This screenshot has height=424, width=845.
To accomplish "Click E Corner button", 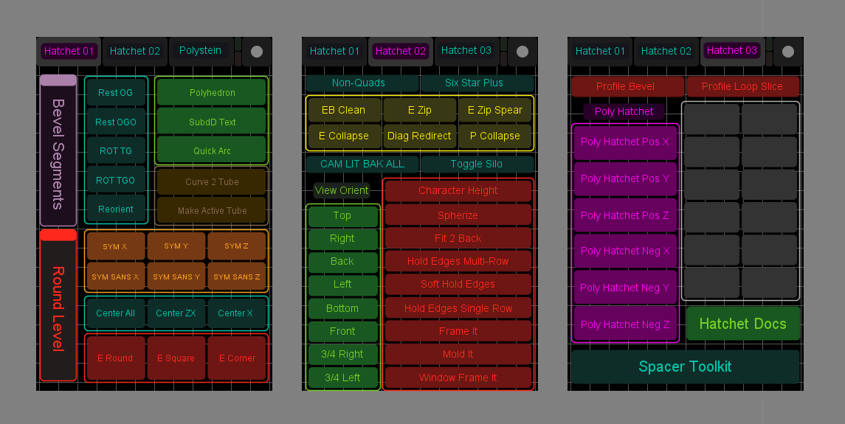I will point(237,358).
